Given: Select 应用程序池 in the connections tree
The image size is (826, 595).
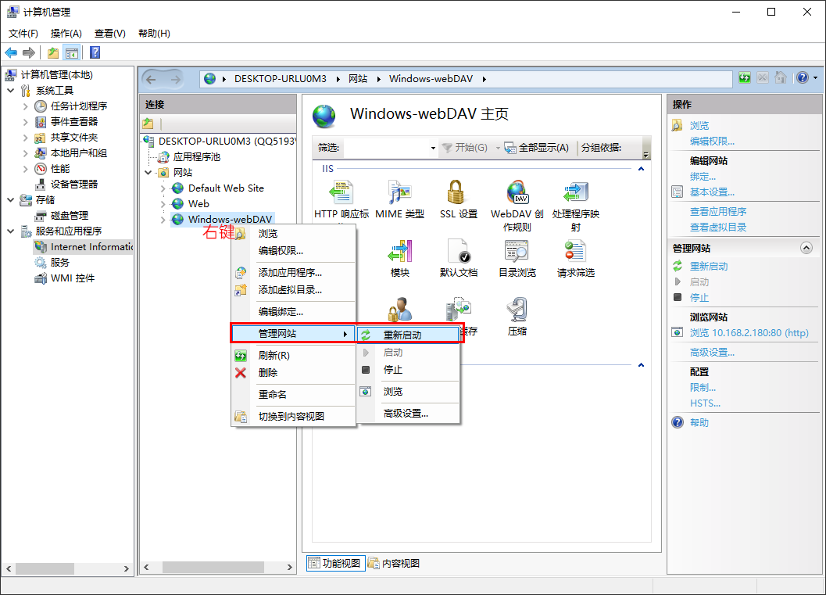Looking at the screenshot, I should pos(196,157).
